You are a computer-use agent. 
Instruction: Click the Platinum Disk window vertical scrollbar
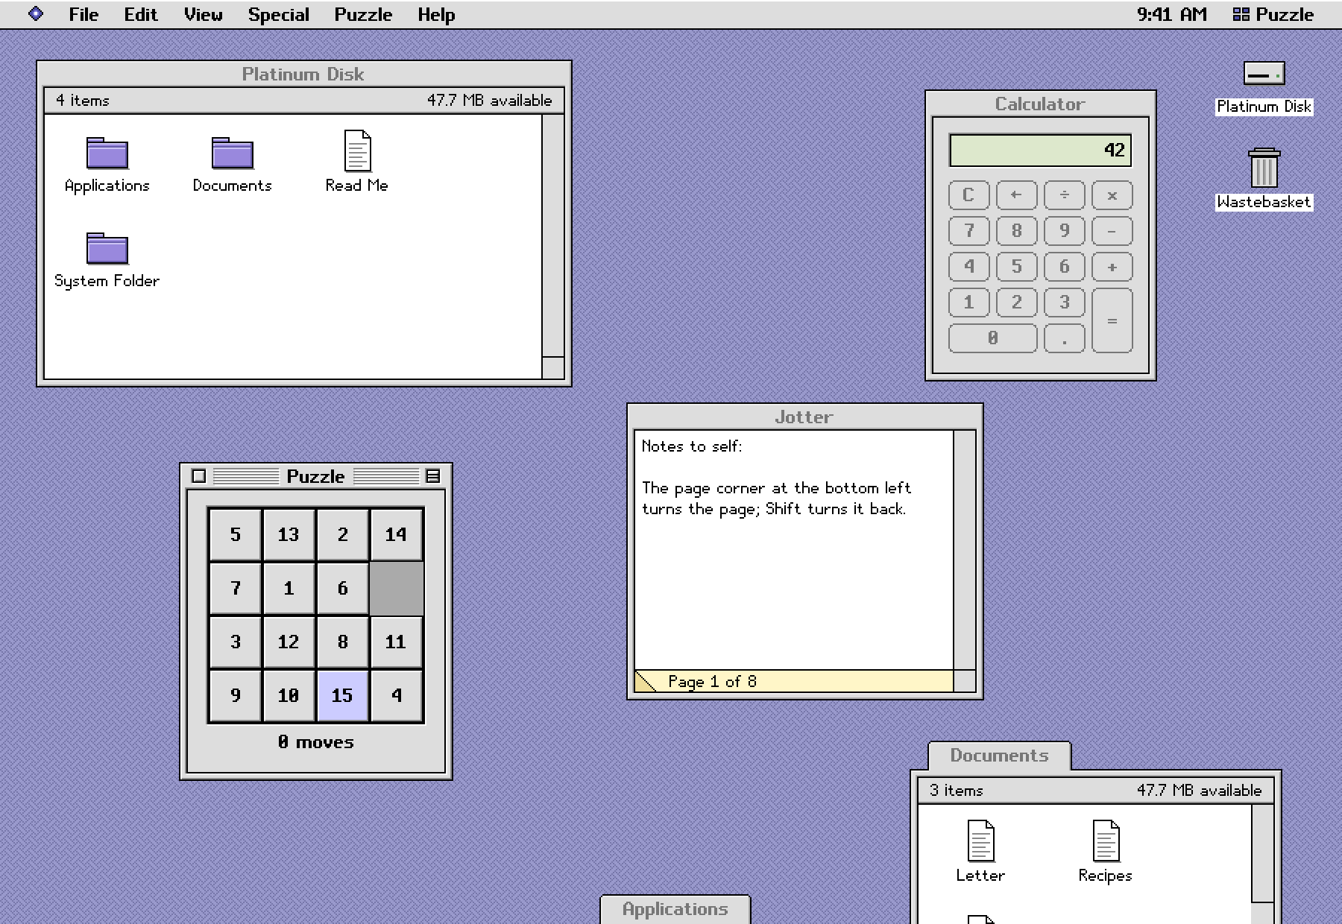click(x=552, y=235)
